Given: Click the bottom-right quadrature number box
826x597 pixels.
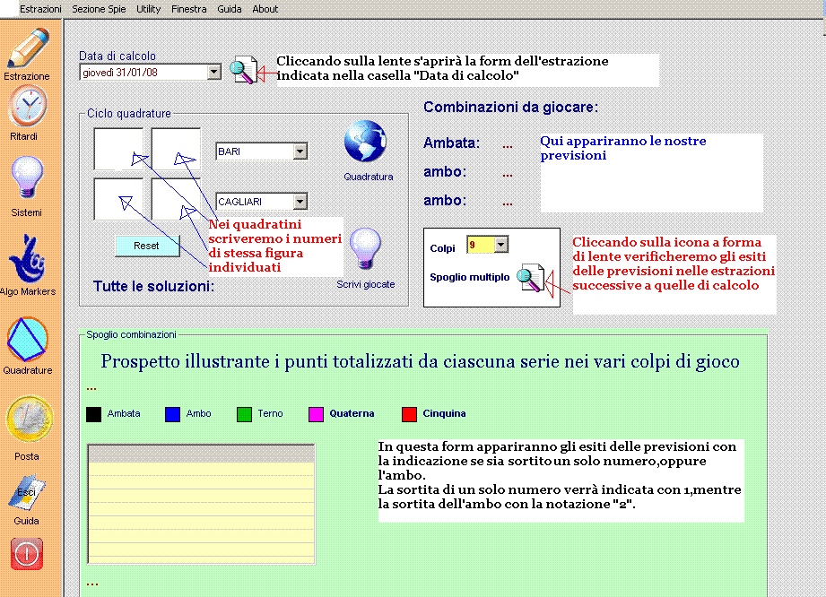Looking at the screenshot, I should 176,199.
